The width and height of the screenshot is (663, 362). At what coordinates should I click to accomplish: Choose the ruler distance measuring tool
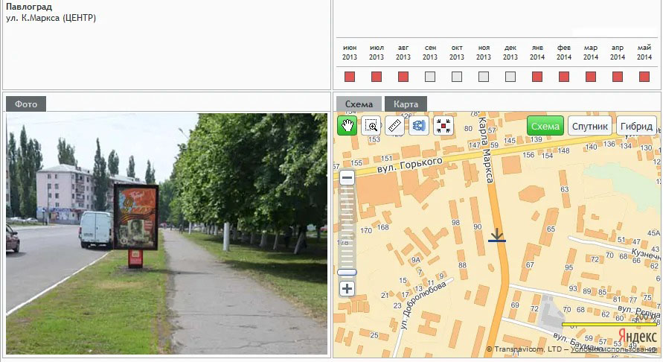[395, 126]
